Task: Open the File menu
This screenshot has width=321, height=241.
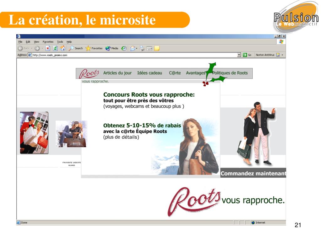Action: pyautogui.click(x=20, y=42)
